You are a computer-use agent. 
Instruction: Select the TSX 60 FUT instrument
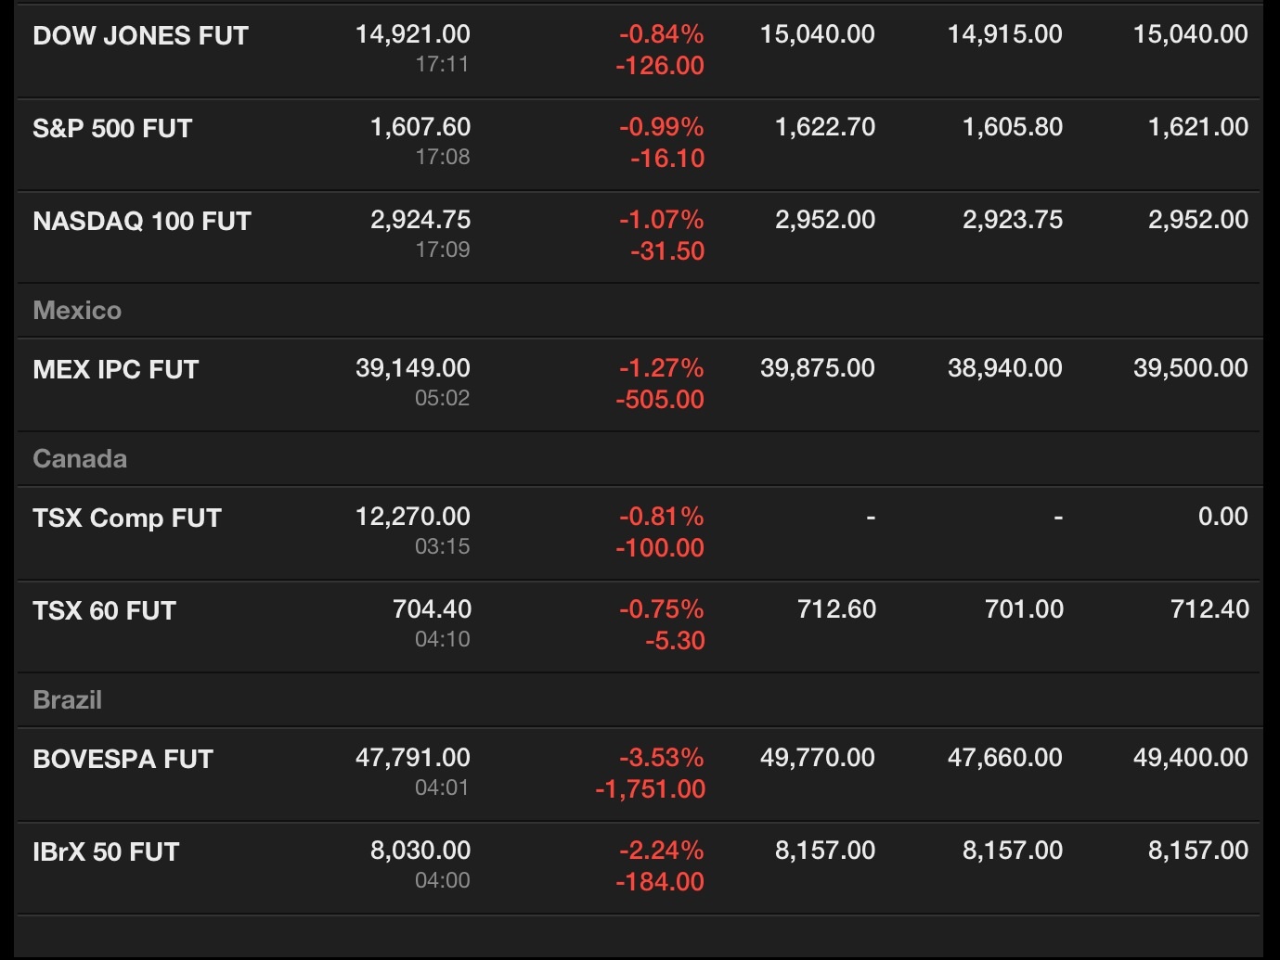click(104, 611)
